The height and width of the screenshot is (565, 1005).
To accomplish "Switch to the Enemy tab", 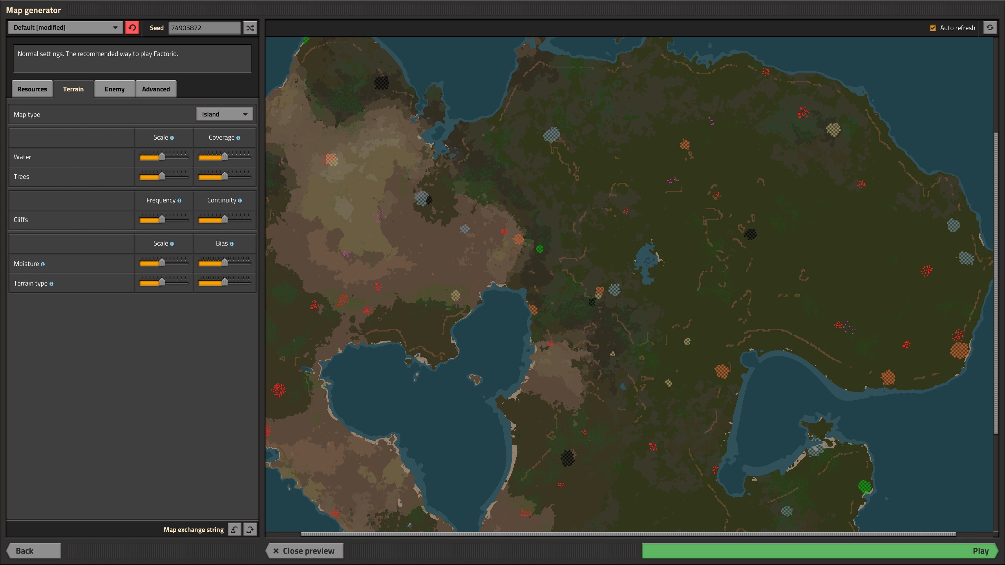I will point(115,89).
